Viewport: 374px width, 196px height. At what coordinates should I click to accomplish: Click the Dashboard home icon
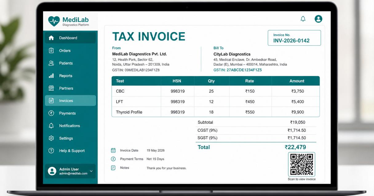coord(51,38)
